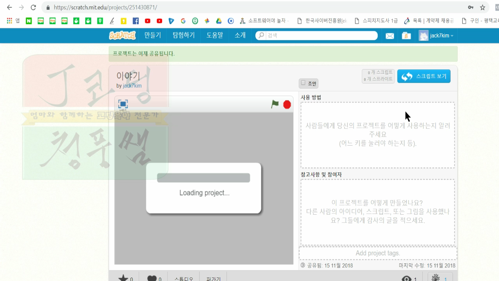Love the project with the heart icon
Image resolution: width=499 pixels, height=281 pixels.
point(152,277)
